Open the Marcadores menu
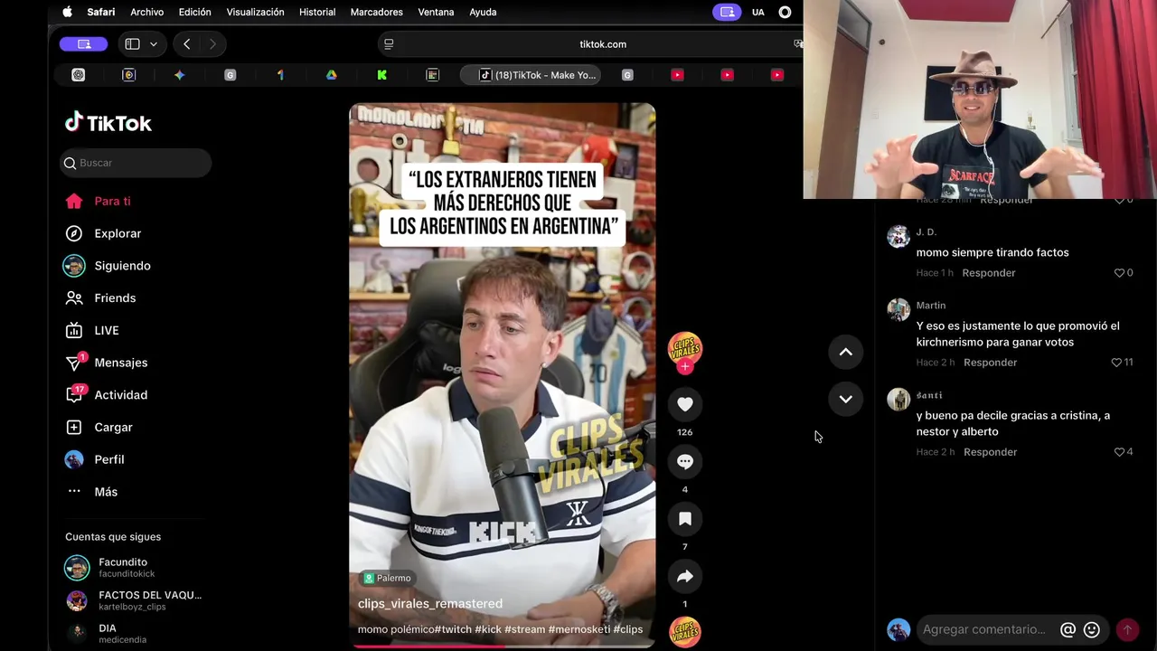The image size is (1157, 651). 376,12
